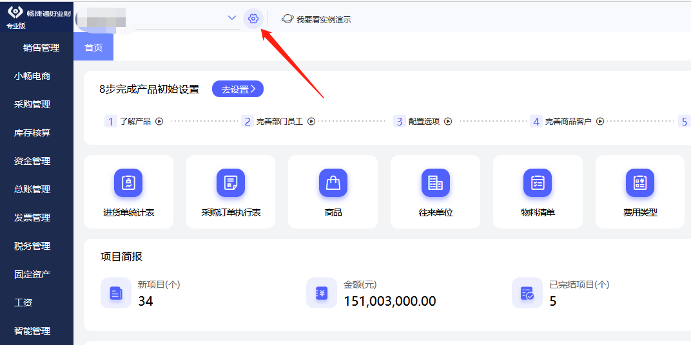
Task: Click the 进货单统计表 label
Action: pos(129,213)
